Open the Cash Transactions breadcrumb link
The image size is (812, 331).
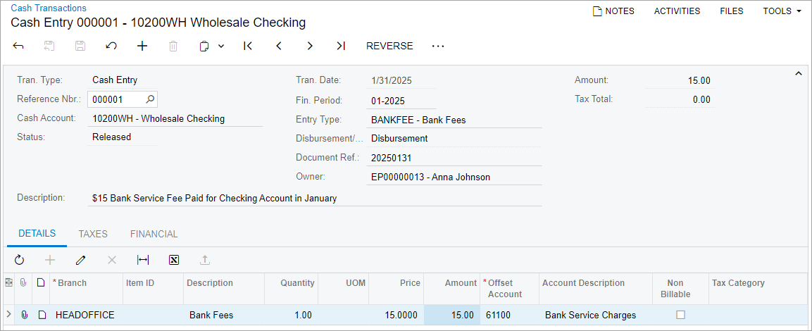pyautogui.click(x=49, y=8)
